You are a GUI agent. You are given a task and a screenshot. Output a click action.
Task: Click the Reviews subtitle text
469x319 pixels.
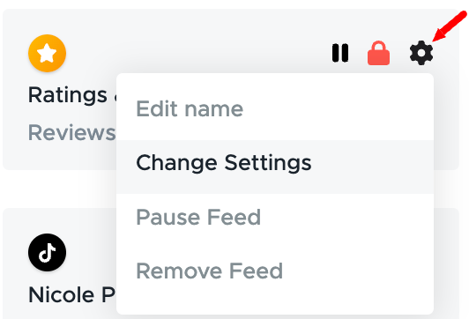(x=72, y=132)
